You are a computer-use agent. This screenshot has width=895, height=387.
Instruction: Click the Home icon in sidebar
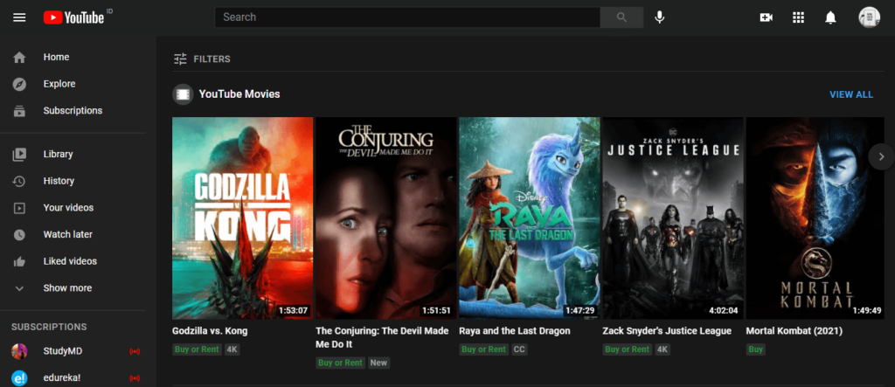(19, 57)
